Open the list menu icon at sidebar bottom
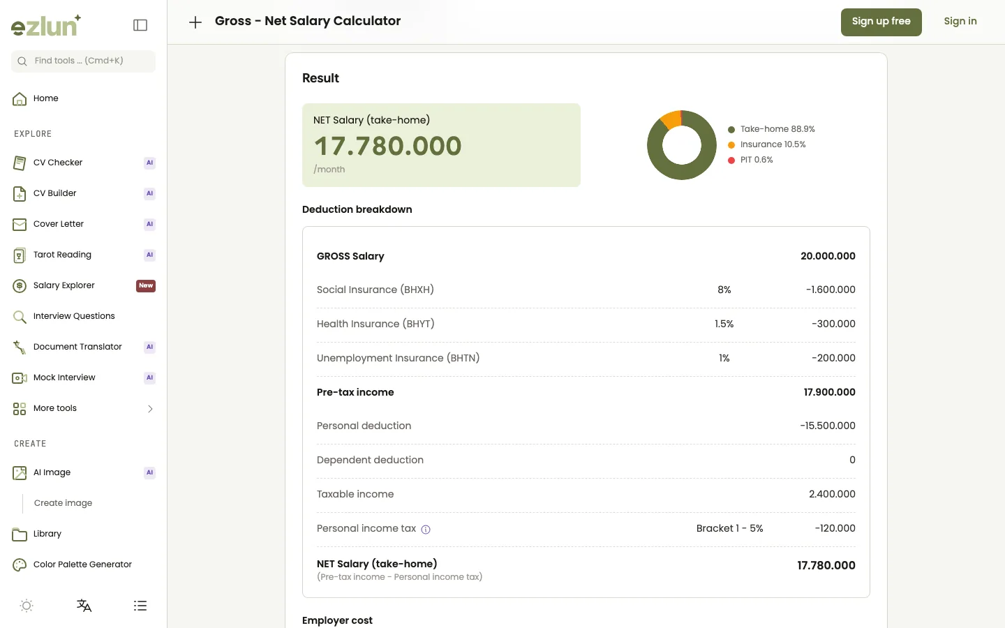Image resolution: width=1005 pixels, height=628 pixels. point(140,606)
